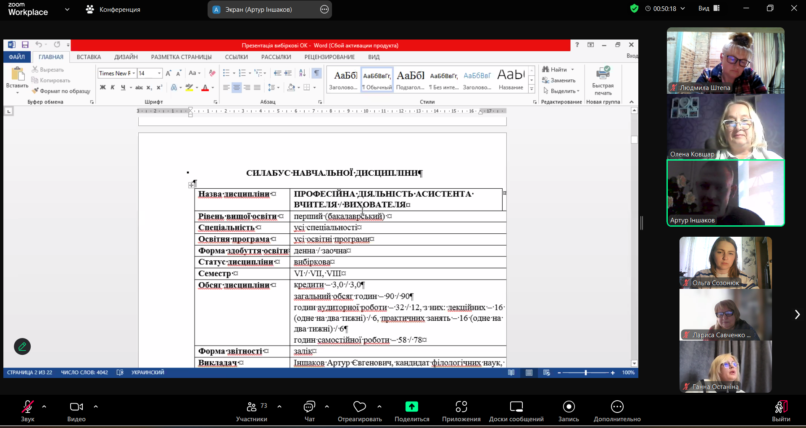Toggle the paragraph marks button in Word

(316, 73)
